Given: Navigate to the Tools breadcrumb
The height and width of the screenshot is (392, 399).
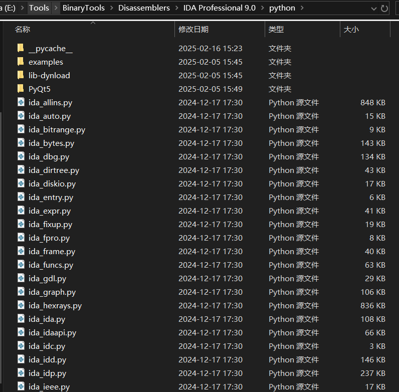Looking at the screenshot, I should [39, 8].
